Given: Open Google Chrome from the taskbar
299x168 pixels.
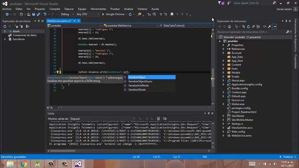Looking at the screenshot, I should click(24, 164).
